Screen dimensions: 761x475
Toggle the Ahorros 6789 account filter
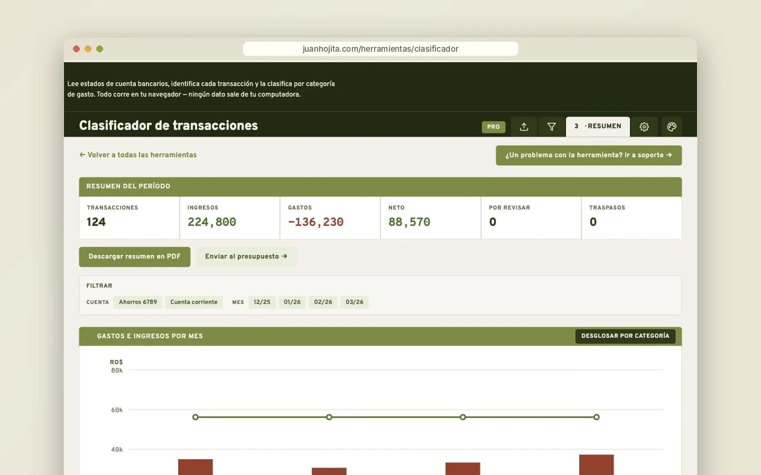(138, 302)
